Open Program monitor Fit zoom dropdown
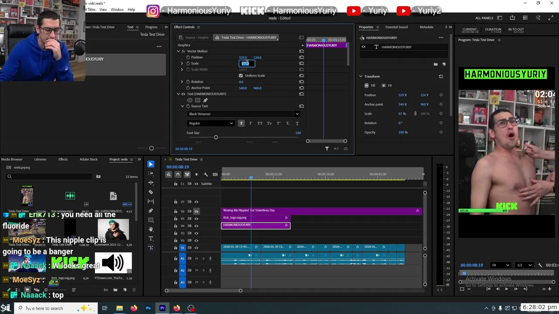Screen dimensions: 559x314 [500, 265]
